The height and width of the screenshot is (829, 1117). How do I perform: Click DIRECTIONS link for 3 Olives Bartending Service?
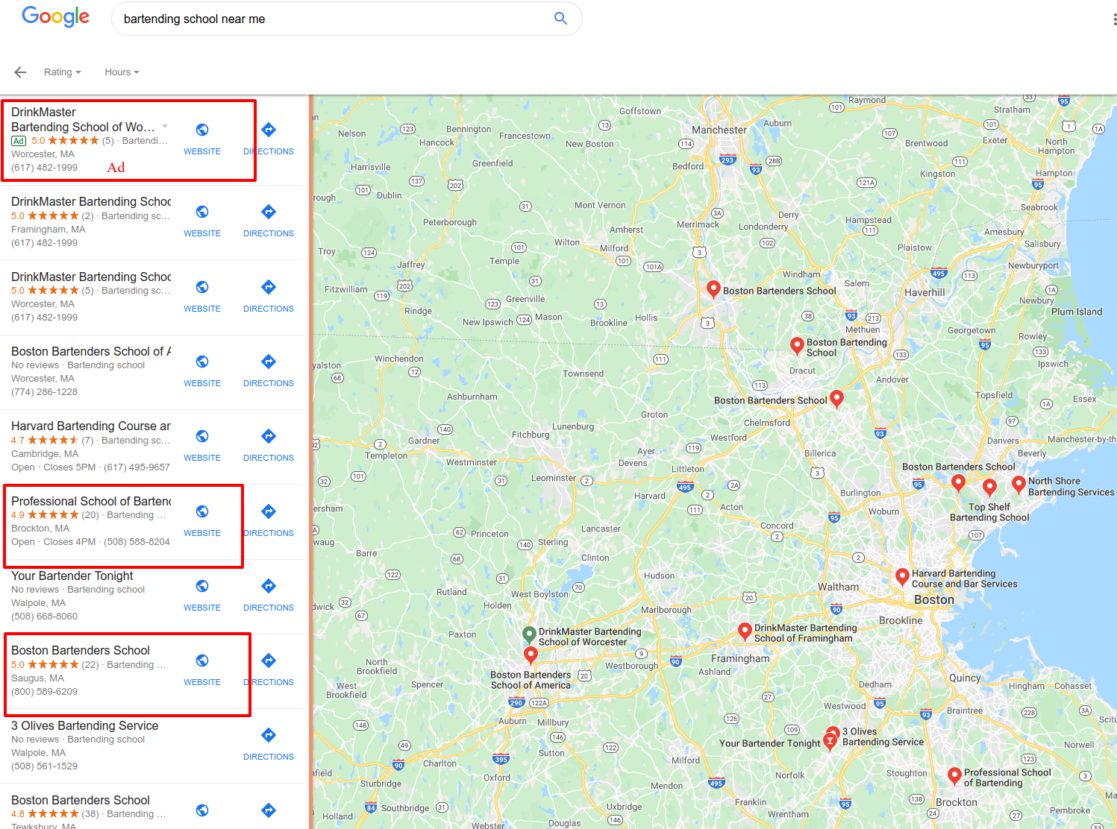click(x=269, y=757)
